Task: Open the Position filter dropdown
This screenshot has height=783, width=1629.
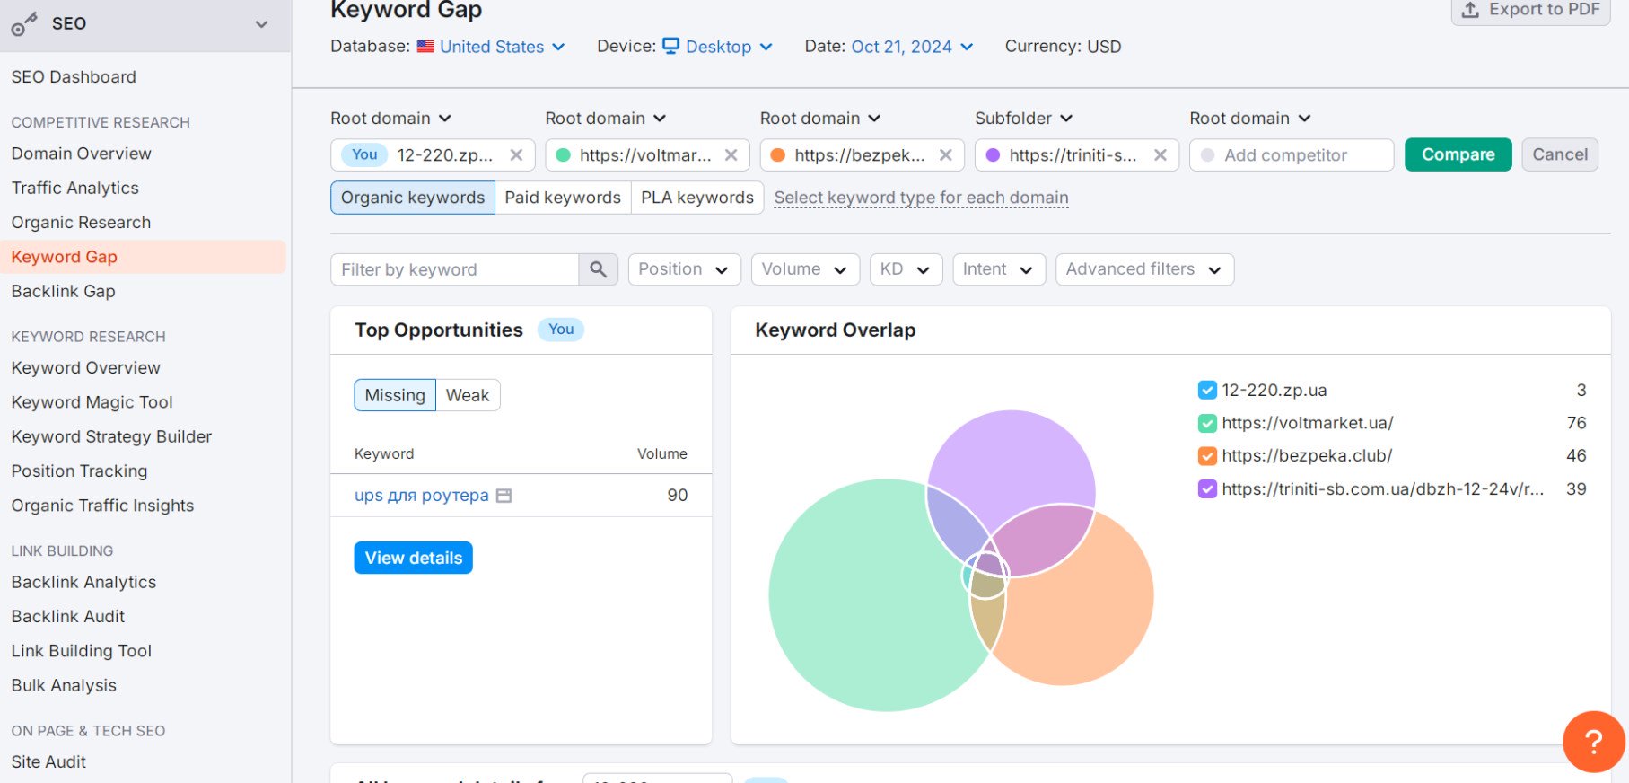Action: point(684,269)
